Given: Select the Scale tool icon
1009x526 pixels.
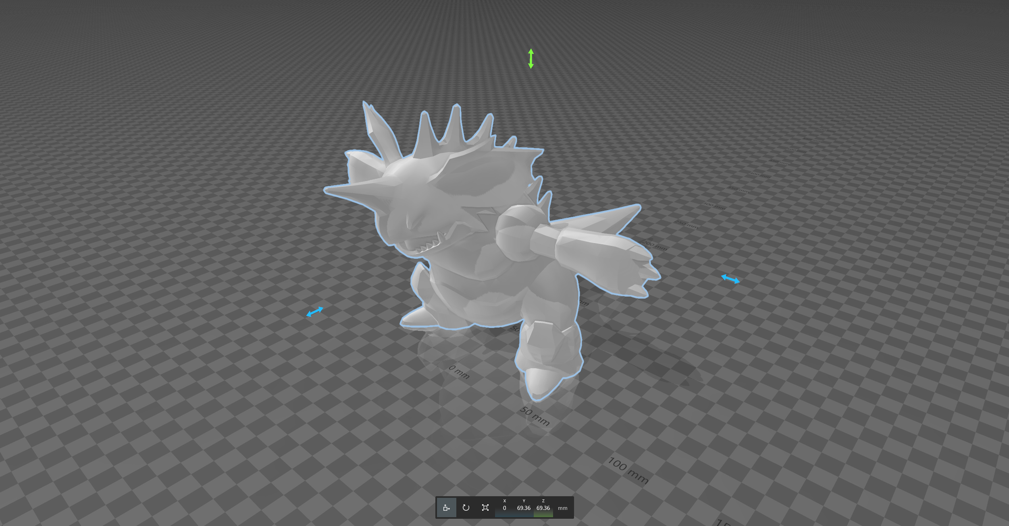Looking at the screenshot, I should click(485, 507).
